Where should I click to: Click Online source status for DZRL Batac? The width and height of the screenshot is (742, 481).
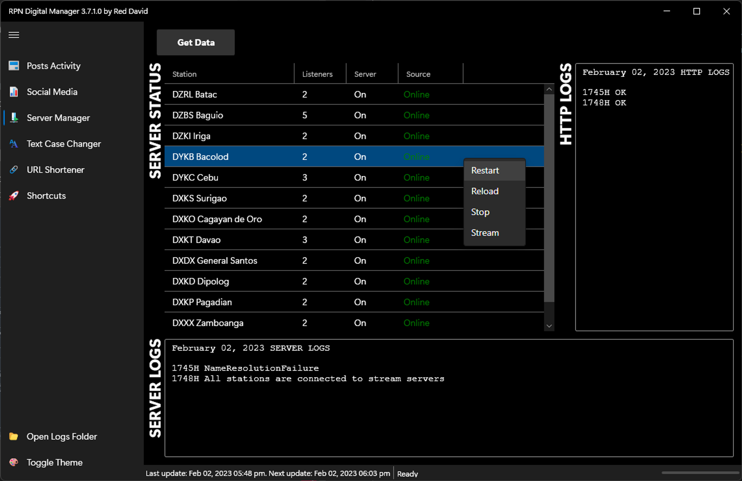tap(416, 95)
